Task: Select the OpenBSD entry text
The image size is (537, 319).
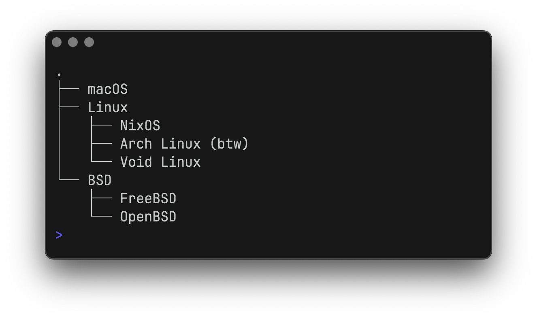Action: 148,217
